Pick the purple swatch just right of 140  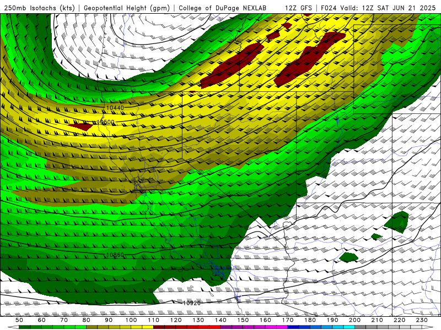(x=226, y=327)
